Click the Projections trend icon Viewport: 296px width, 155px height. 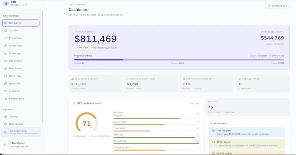point(6,38)
